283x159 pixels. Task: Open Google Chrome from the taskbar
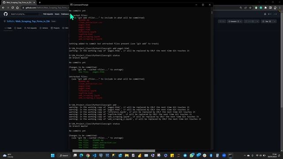click(x=88, y=155)
